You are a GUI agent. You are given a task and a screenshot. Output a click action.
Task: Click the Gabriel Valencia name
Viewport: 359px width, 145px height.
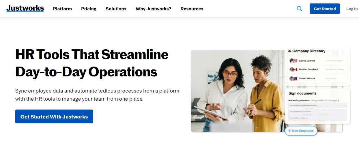click(x=307, y=78)
